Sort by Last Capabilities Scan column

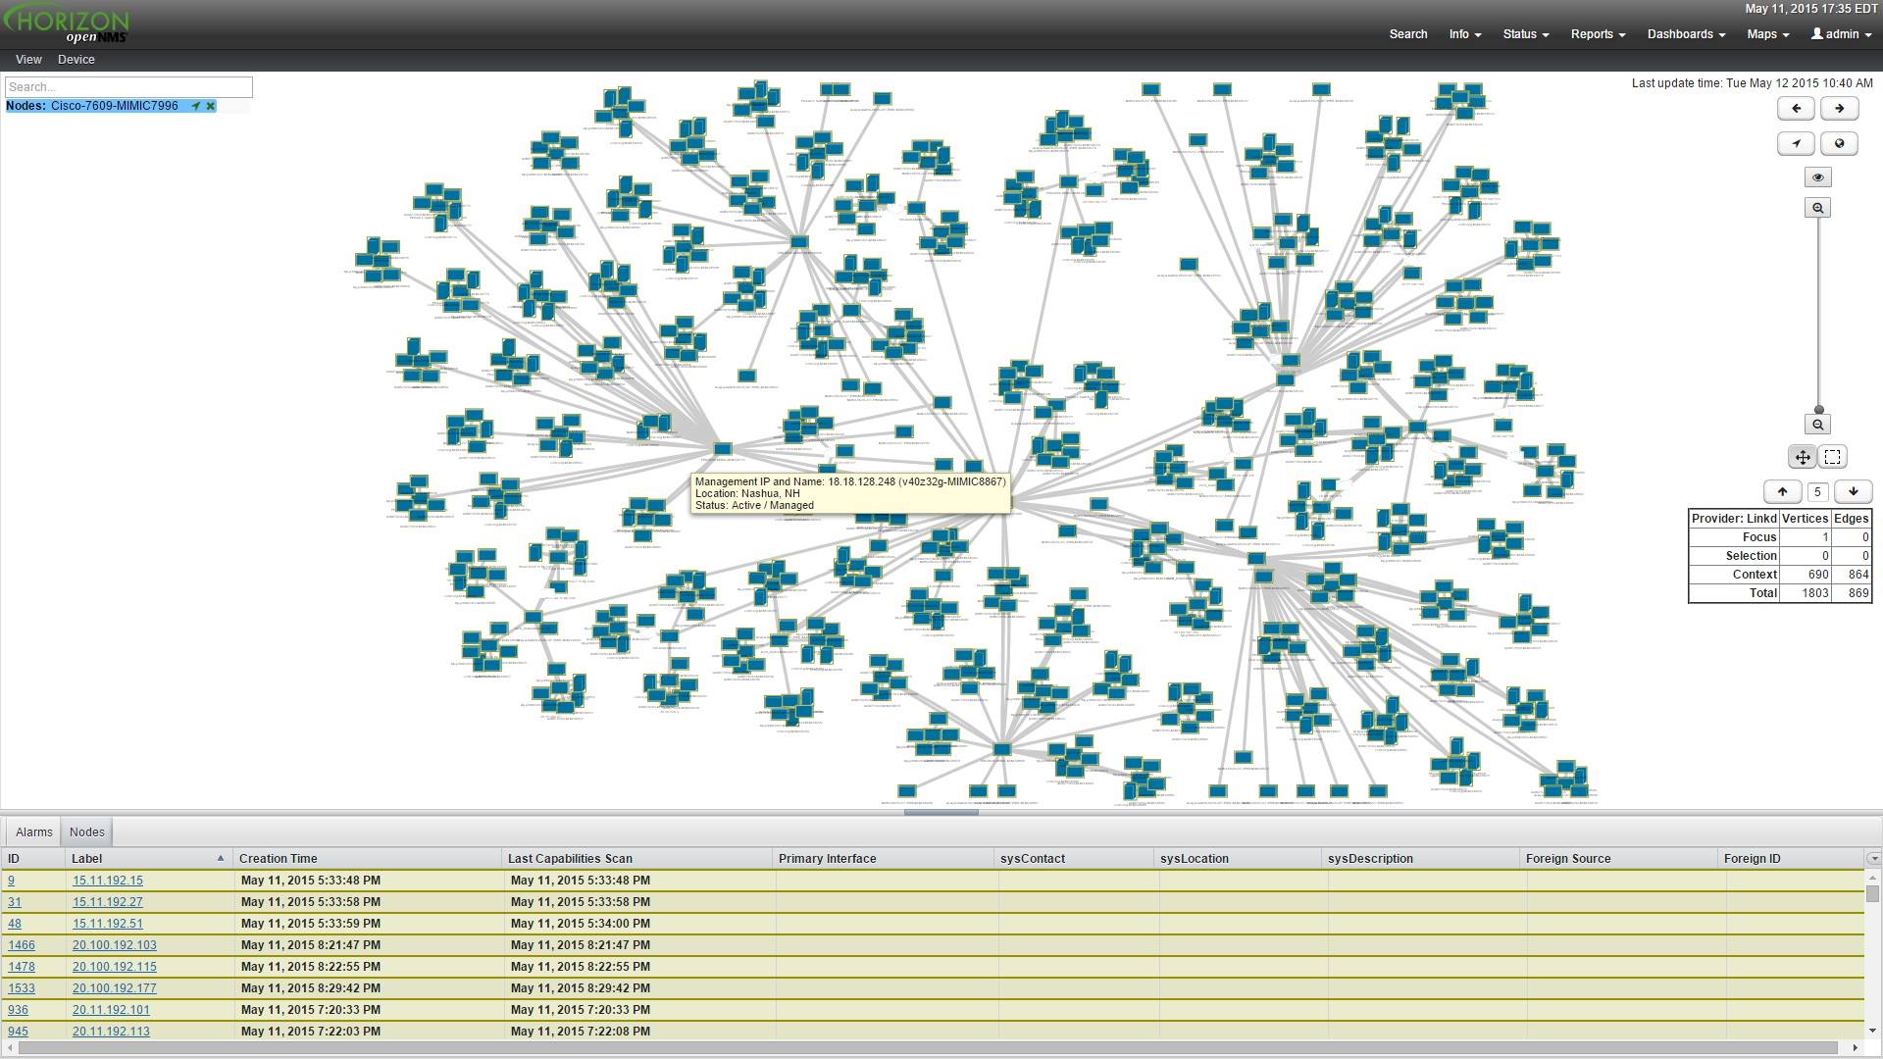tap(637, 859)
